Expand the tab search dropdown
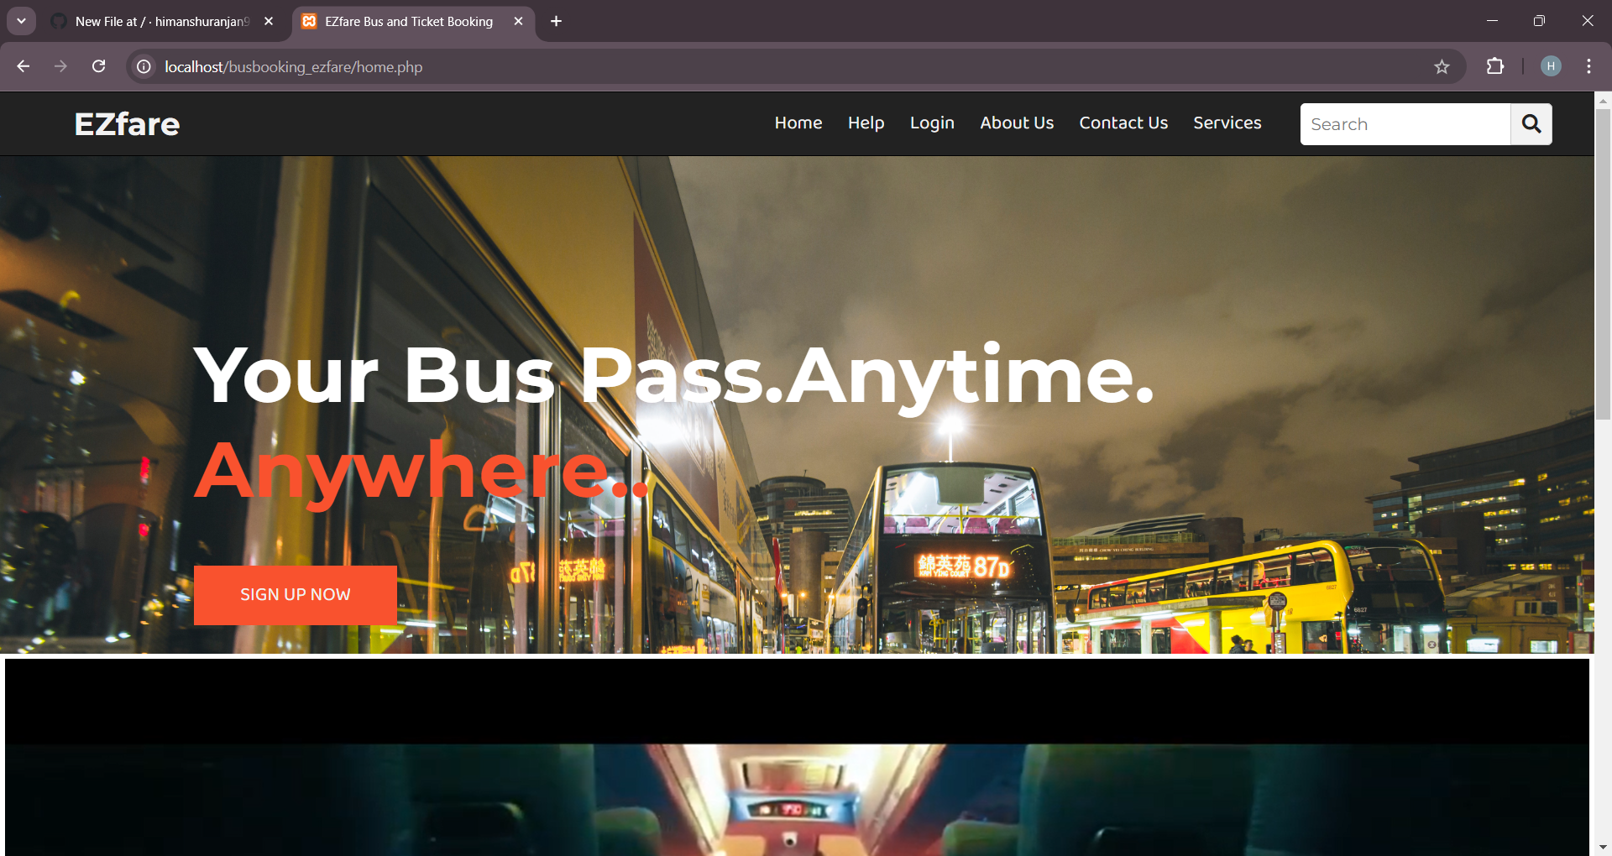The image size is (1612, 856). [x=21, y=21]
